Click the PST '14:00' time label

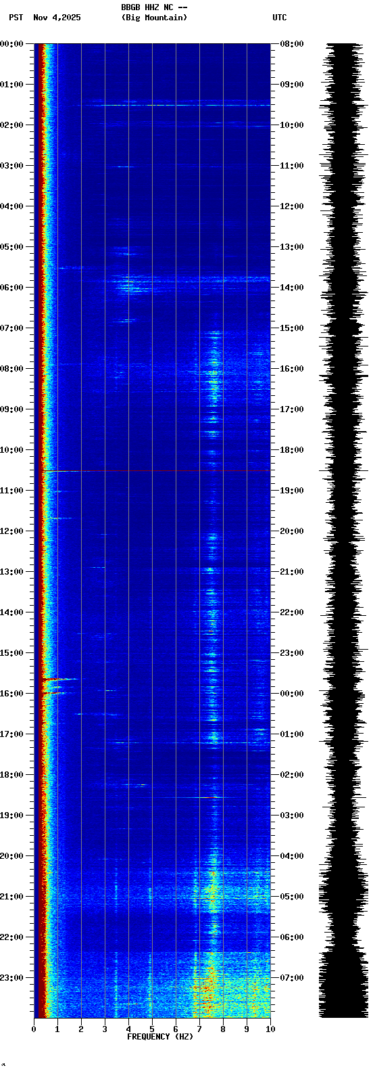(x=12, y=612)
